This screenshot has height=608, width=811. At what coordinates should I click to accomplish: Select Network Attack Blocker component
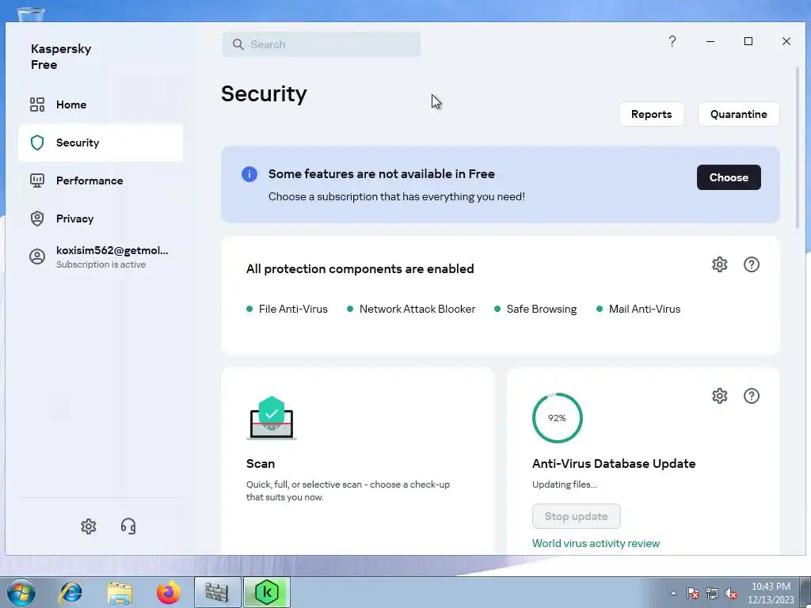411,310
